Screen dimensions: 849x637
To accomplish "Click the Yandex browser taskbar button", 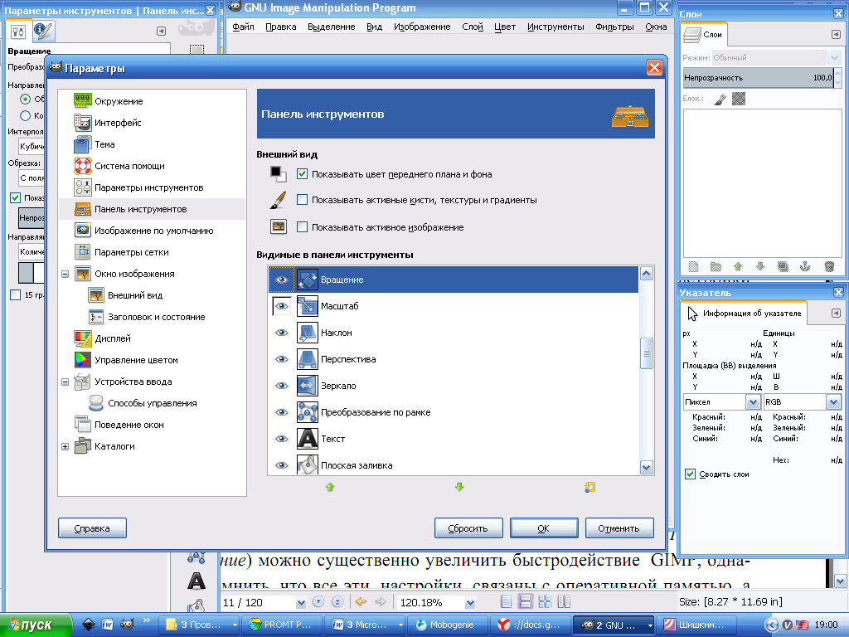I will (x=531, y=625).
